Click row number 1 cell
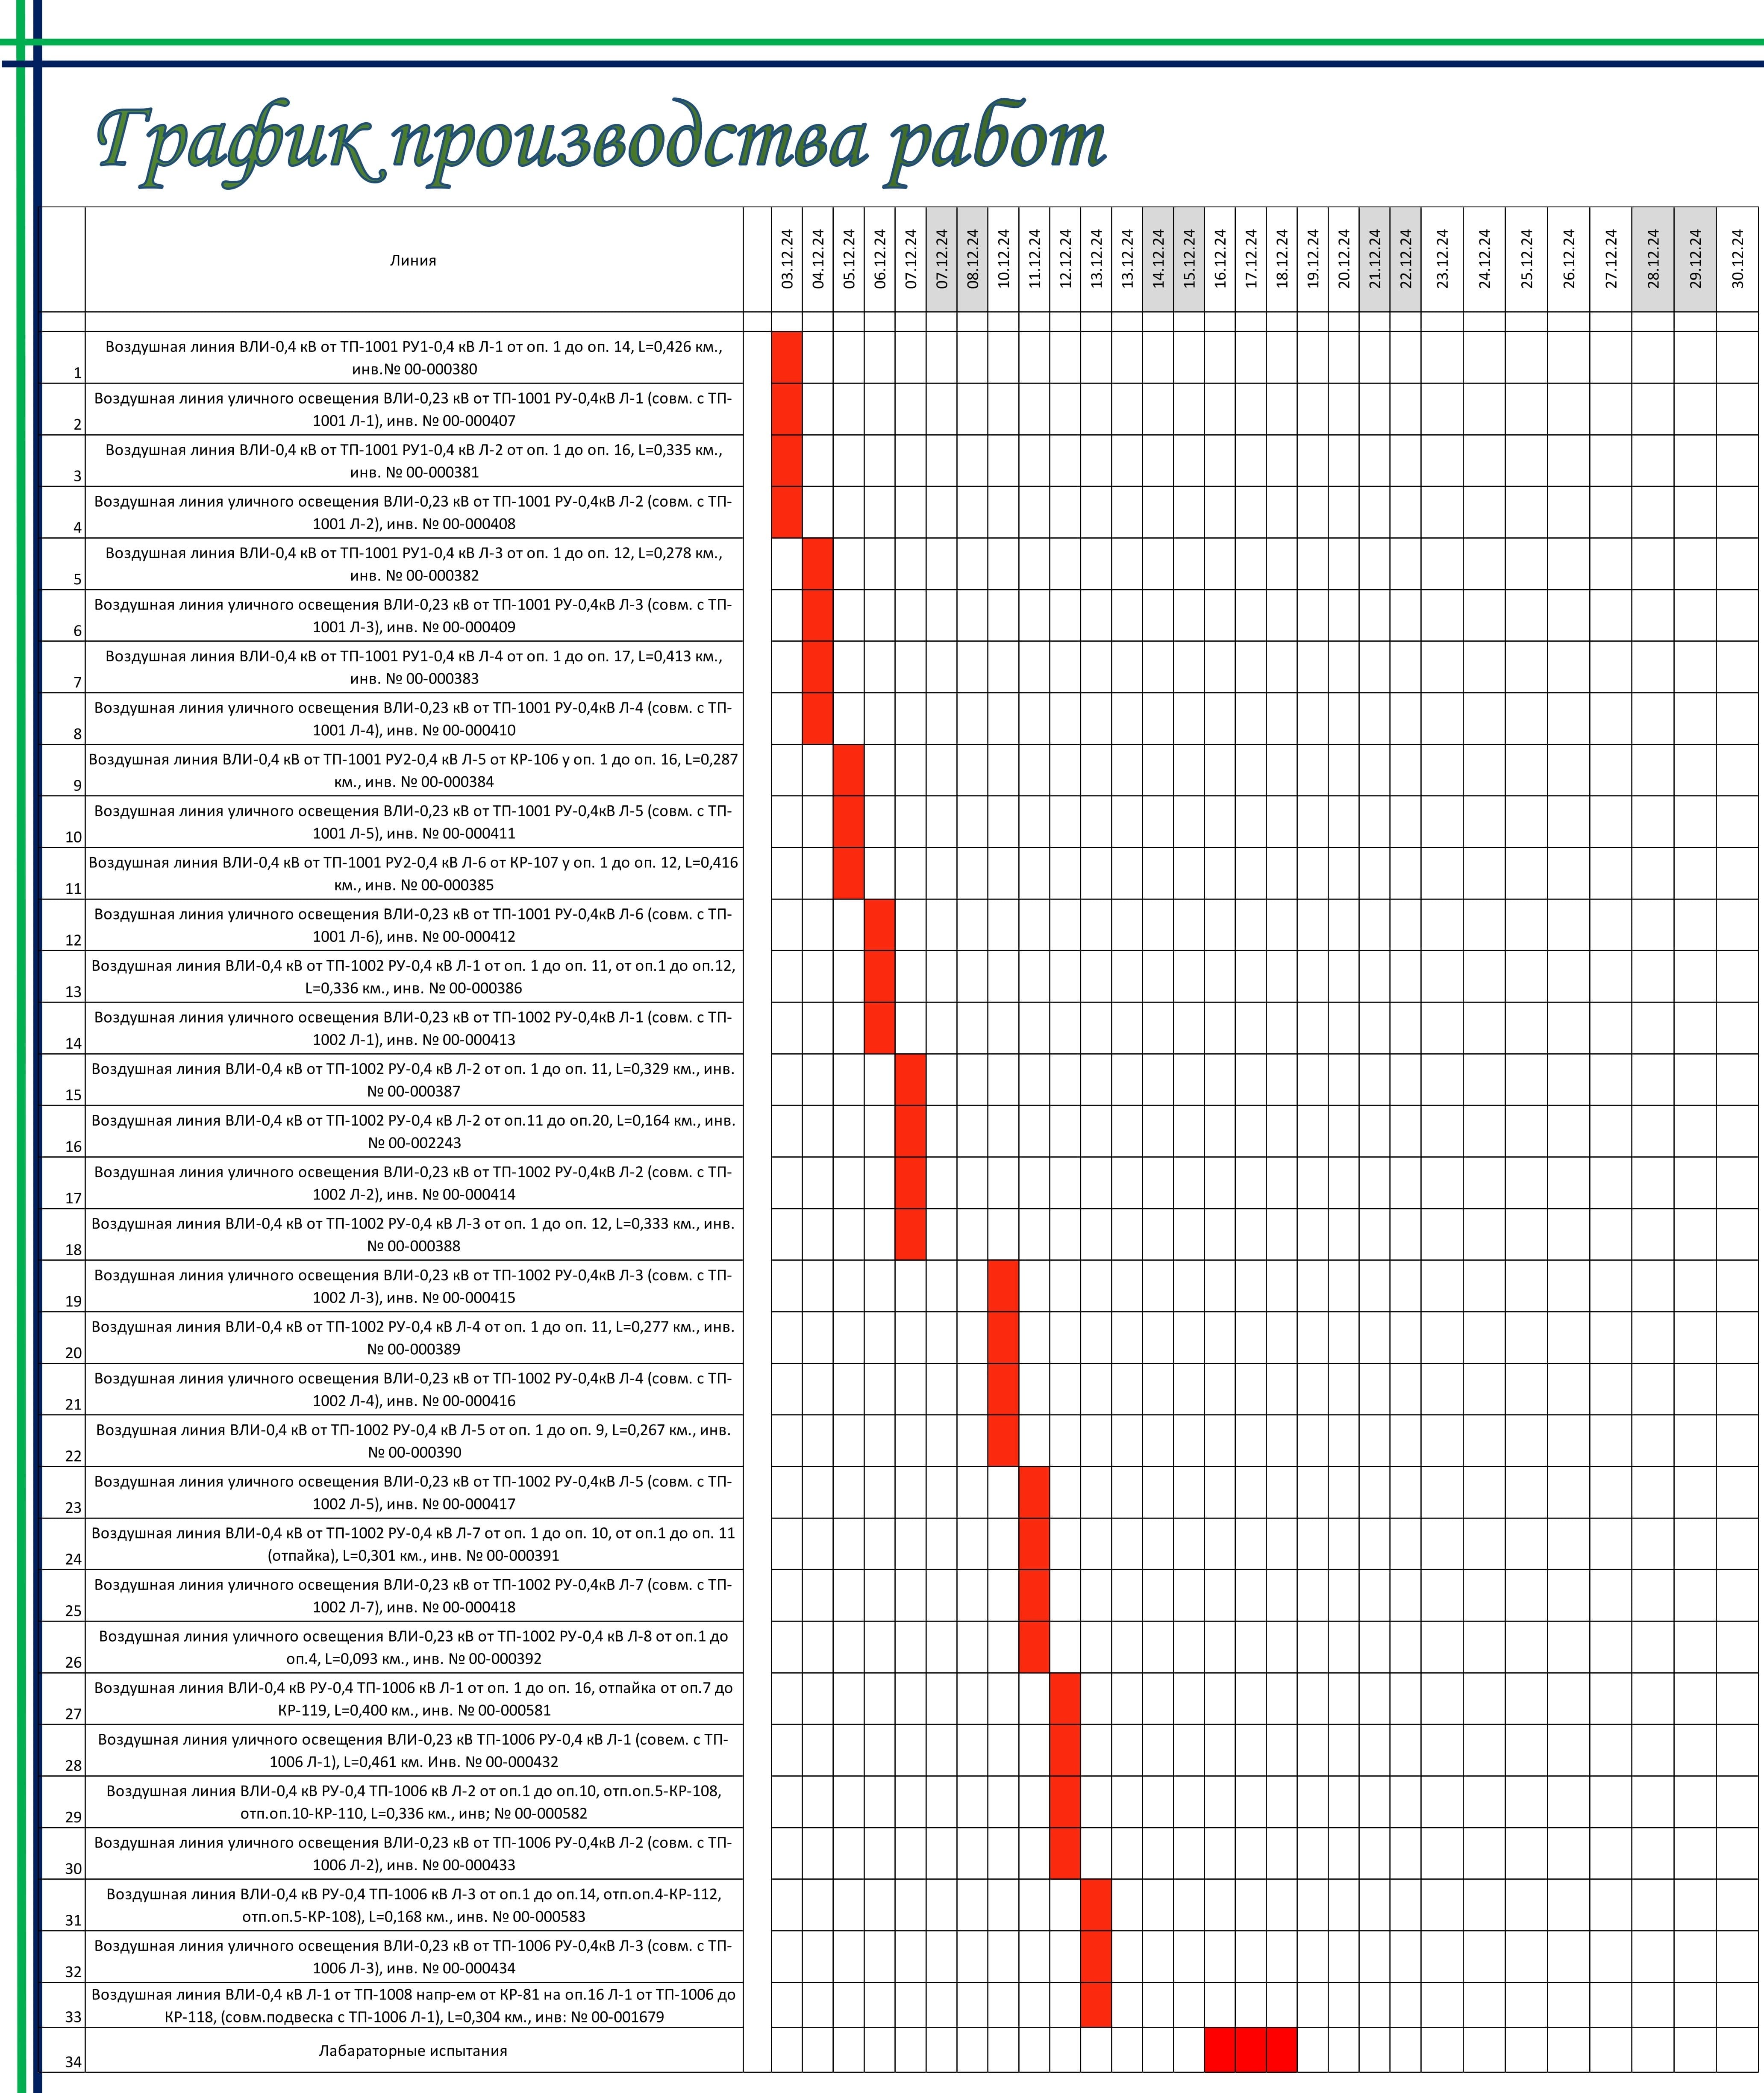The image size is (1764, 2093). click(x=63, y=358)
